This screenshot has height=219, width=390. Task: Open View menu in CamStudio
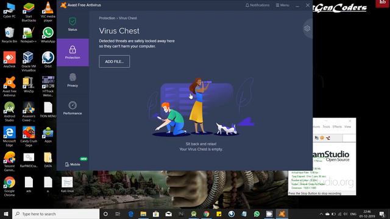tap(347, 127)
